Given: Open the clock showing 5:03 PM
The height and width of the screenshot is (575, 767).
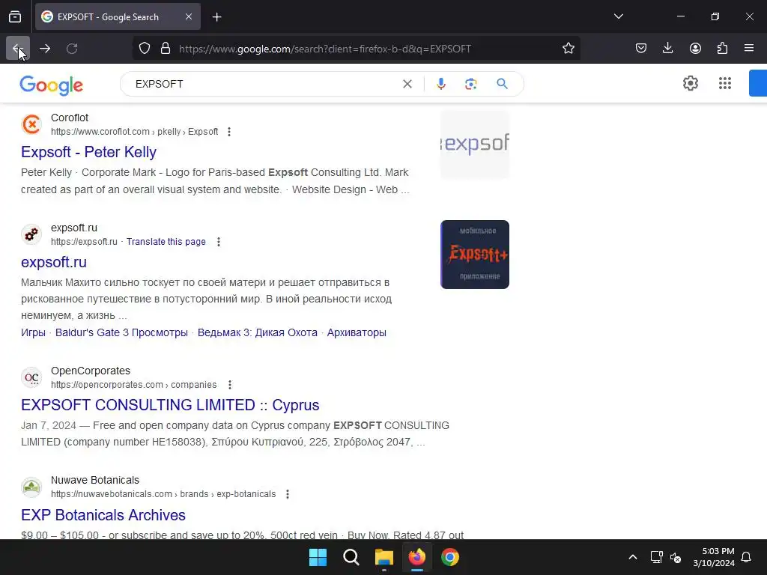Looking at the screenshot, I should (x=714, y=557).
